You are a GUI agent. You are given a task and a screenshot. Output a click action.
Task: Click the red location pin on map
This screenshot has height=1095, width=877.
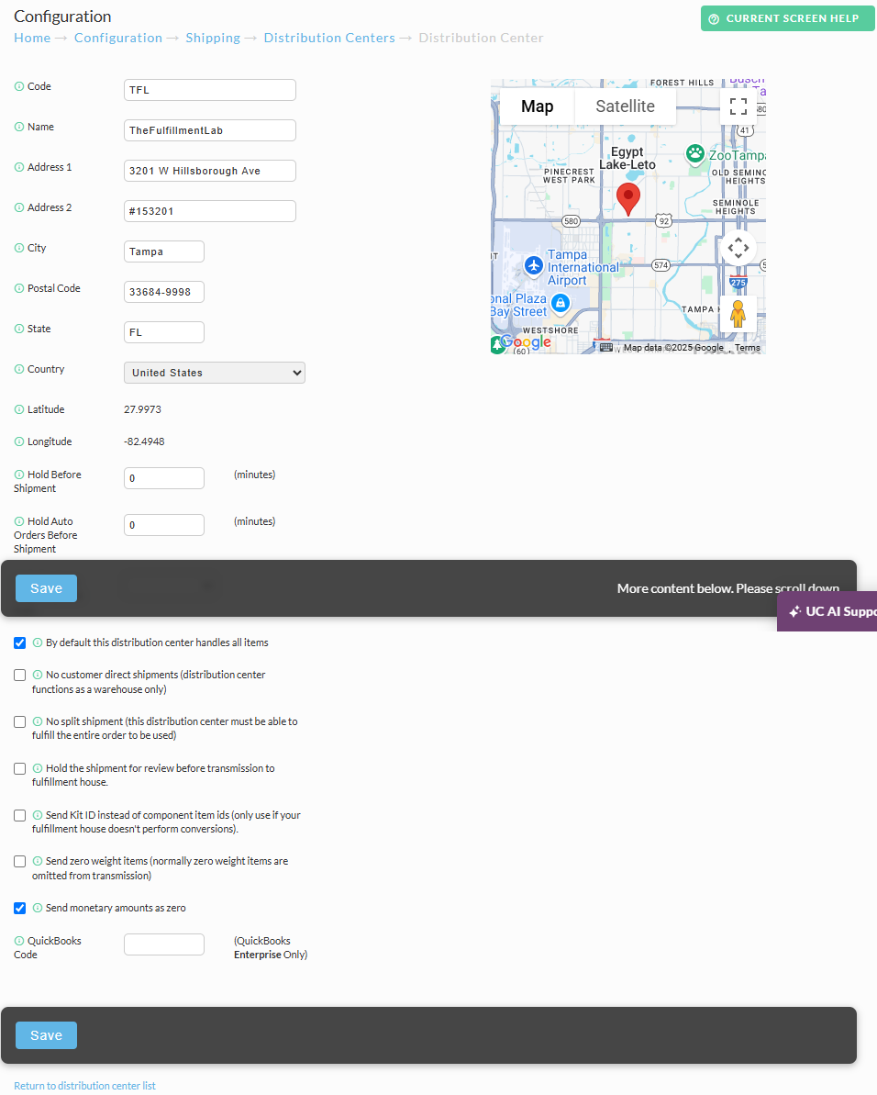(x=628, y=200)
